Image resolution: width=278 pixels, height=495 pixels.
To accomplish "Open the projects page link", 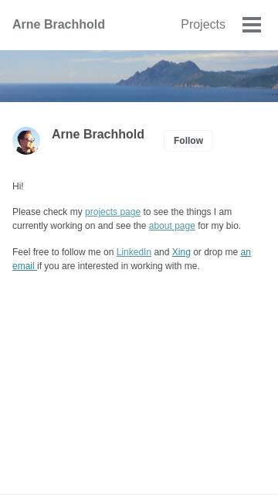I will coord(113,212).
